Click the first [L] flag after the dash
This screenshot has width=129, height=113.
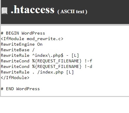pos(75,56)
